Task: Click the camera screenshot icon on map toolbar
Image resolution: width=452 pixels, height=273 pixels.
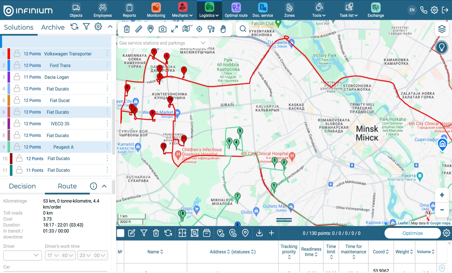Action: [163, 29]
